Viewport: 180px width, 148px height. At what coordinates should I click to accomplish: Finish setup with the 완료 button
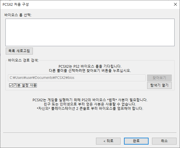pos(136,141)
